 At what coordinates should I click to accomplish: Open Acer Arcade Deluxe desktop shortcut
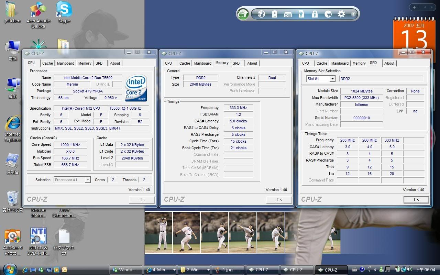38,15
